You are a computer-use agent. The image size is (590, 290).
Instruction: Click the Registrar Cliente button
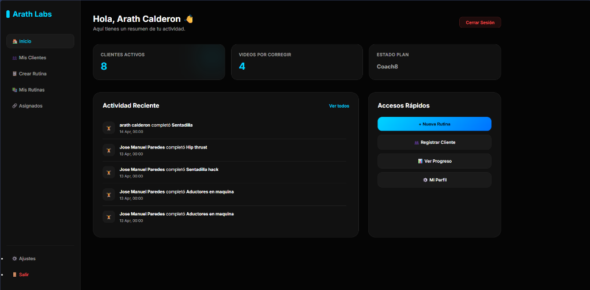pyautogui.click(x=434, y=143)
